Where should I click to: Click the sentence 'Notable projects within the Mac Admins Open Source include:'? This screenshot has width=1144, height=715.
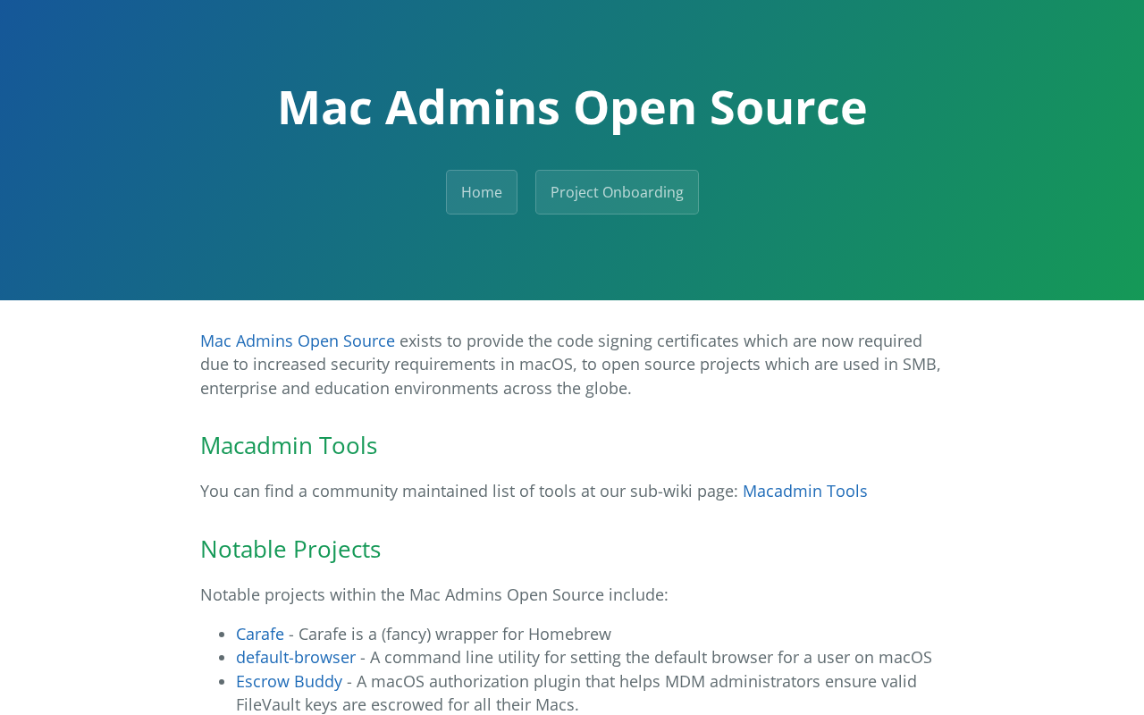tap(434, 594)
